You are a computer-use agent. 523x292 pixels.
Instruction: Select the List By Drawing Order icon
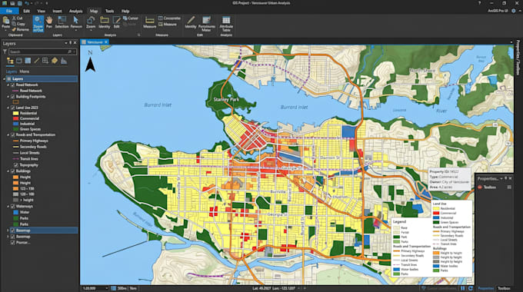pyautogui.click(x=10, y=61)
